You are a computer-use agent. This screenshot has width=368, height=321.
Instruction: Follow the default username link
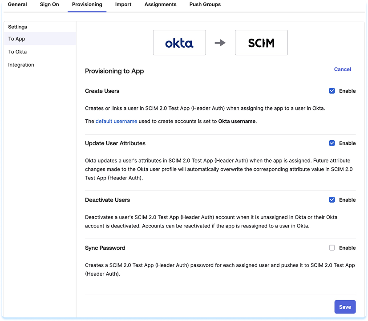pos(116,121)
